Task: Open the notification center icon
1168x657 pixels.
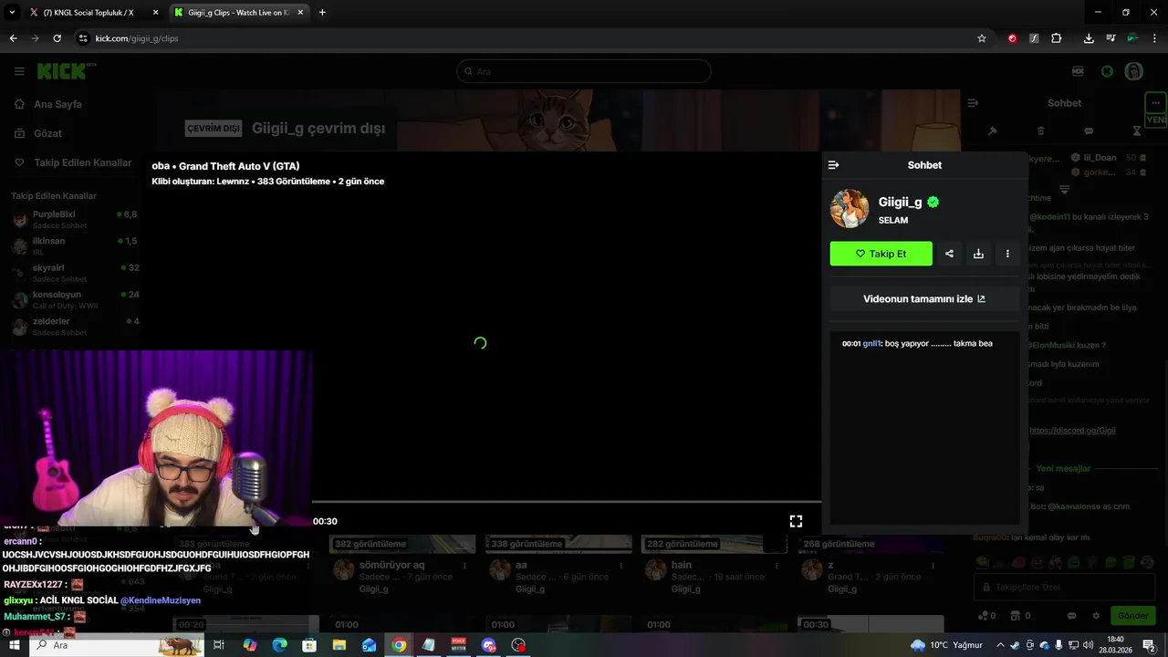Action: point(1149,645)
